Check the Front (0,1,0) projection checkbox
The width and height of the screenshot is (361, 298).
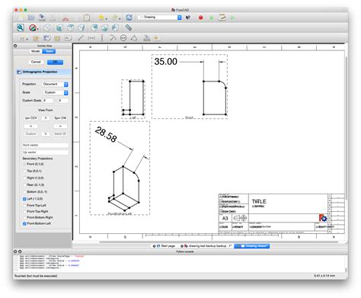(x=24, y=164)
